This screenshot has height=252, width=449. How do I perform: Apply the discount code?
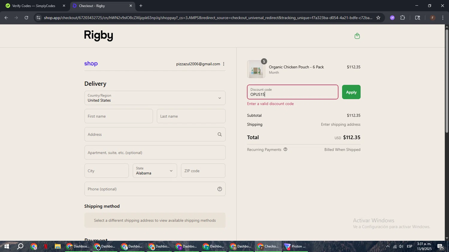pos(351,92)
